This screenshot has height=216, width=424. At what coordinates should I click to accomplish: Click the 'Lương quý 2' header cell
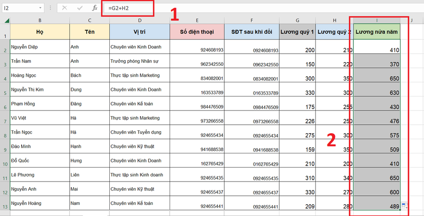[334, 32]
